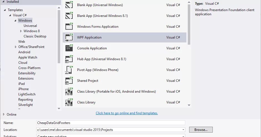Click the Location path text field

[109, 130]
